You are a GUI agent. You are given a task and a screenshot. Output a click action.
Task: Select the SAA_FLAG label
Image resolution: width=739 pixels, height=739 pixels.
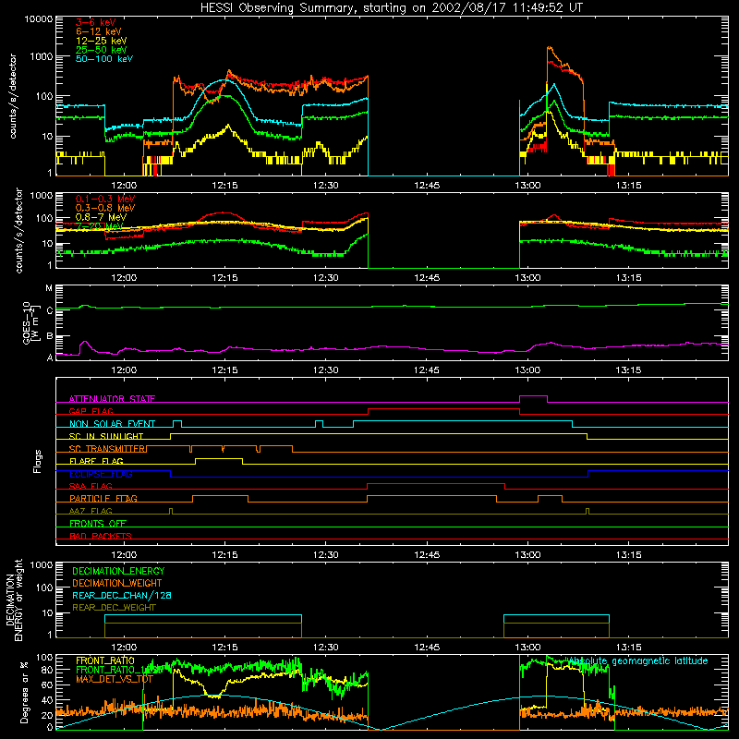tap(91, 487)
